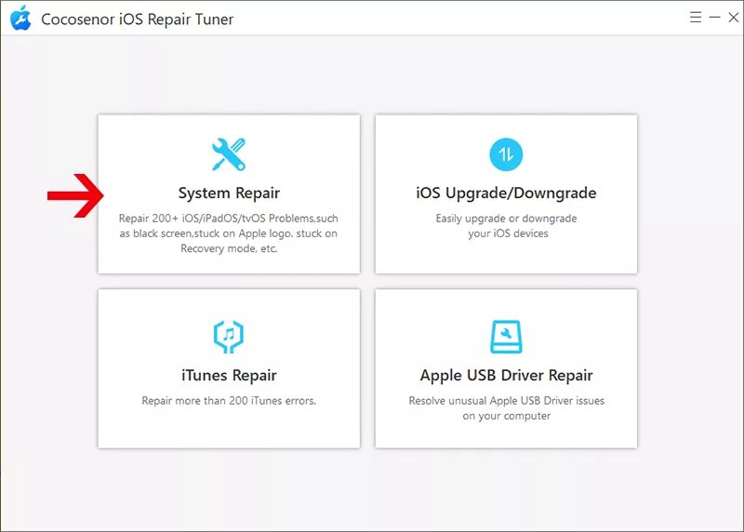Image resolution: width=744 pixels, height=532 pixels.
Task: Click 'Resolve unusual Apple USB Driver issues' text
Action: click(506, 408)
